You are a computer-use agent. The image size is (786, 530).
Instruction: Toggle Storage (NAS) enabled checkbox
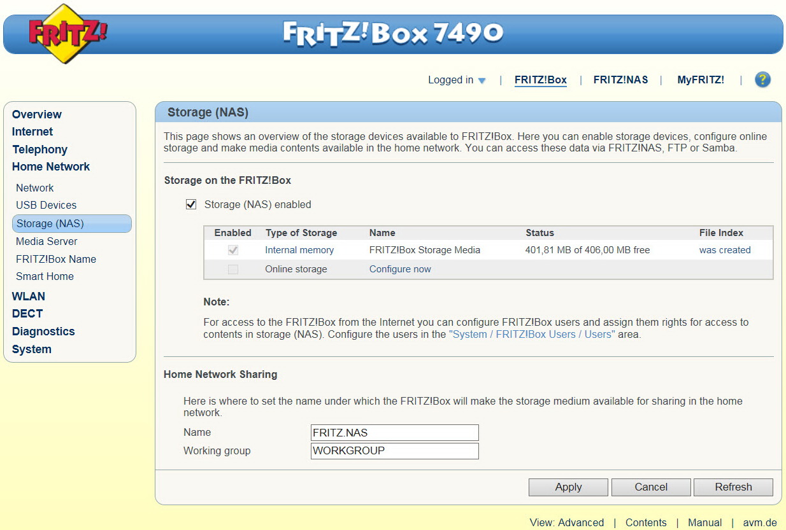190,205
